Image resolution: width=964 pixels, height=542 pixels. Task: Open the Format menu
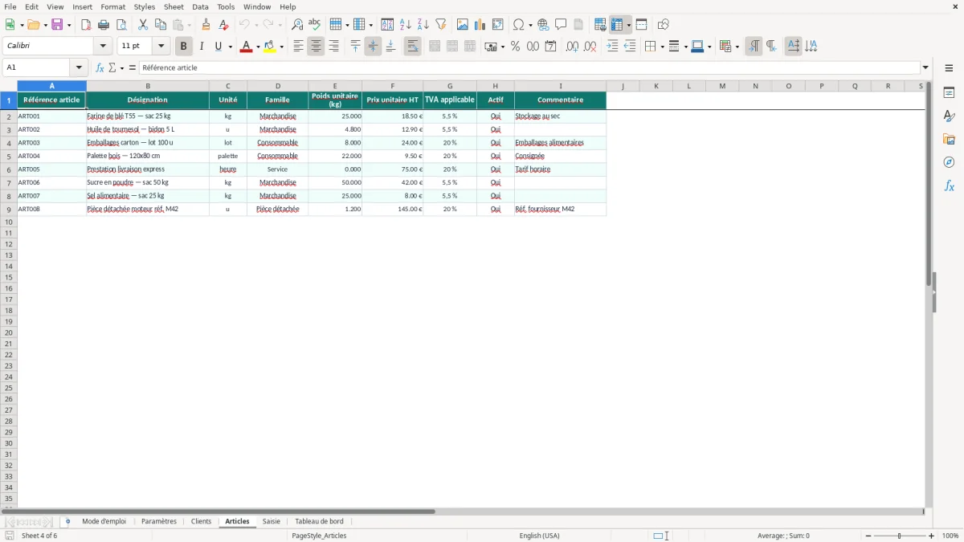pos(113,6)
